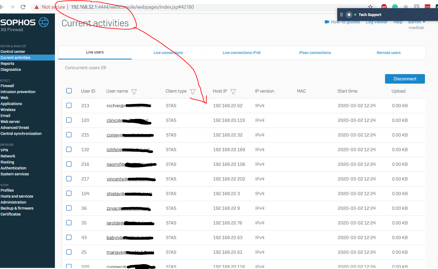Open the Remote users tab
The height and width of the screenshot is (269, 438).
[389, 53]
